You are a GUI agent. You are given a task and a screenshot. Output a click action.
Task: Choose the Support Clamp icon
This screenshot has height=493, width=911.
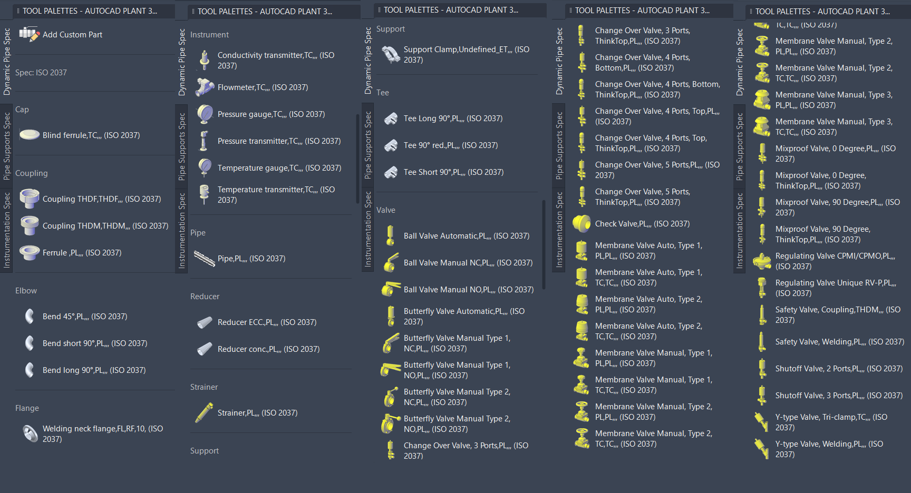click(391, 54)
